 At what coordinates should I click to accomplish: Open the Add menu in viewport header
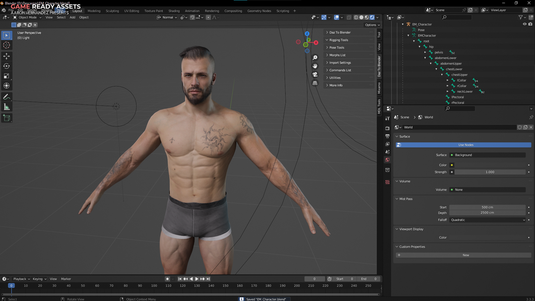[72, 17]
